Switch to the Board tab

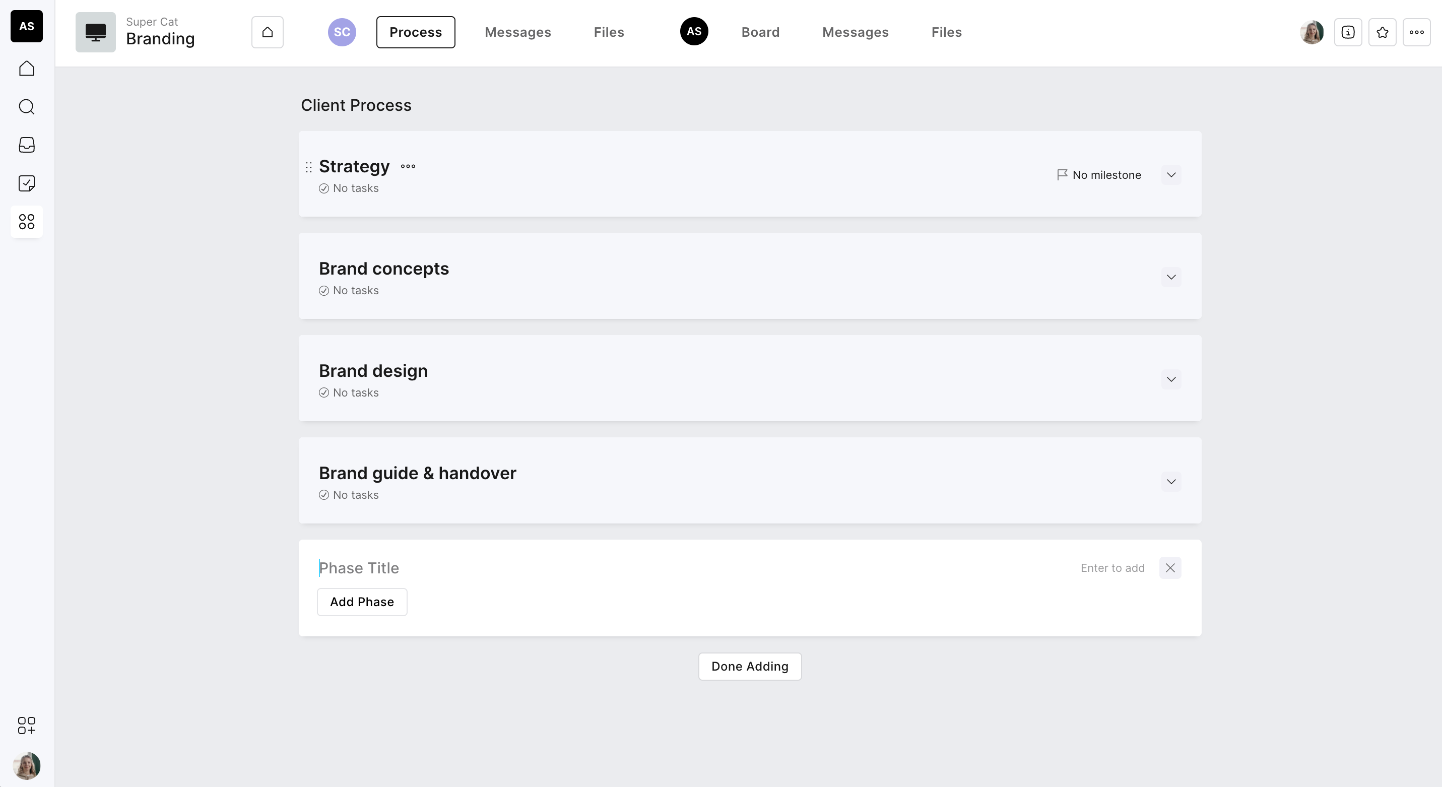click(x=760, y=32)
